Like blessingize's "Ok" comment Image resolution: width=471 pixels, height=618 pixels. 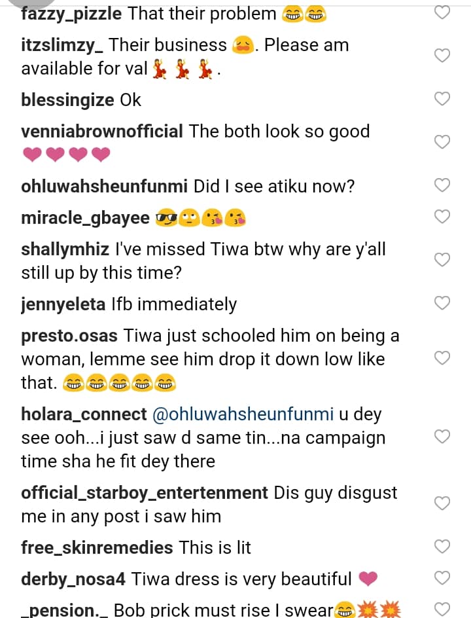click(x=443, y=99)
